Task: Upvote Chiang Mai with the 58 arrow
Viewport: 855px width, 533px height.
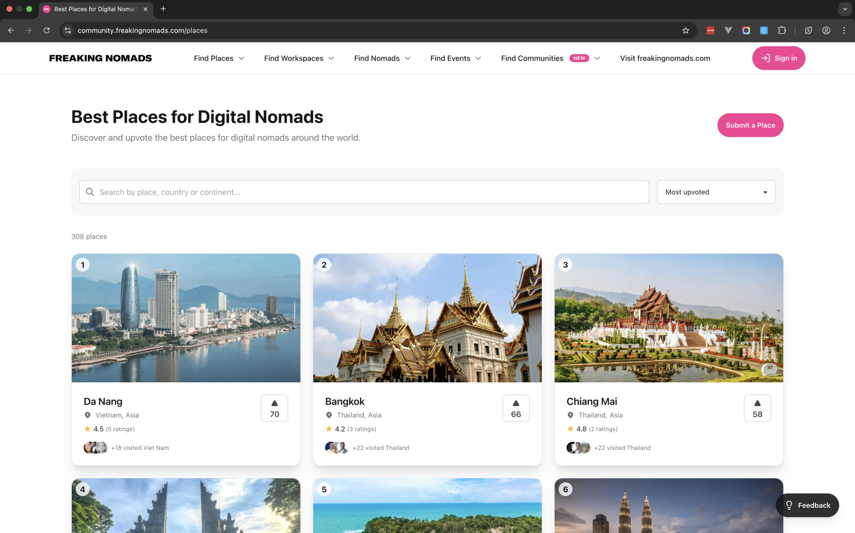Action: pos(757,408)
